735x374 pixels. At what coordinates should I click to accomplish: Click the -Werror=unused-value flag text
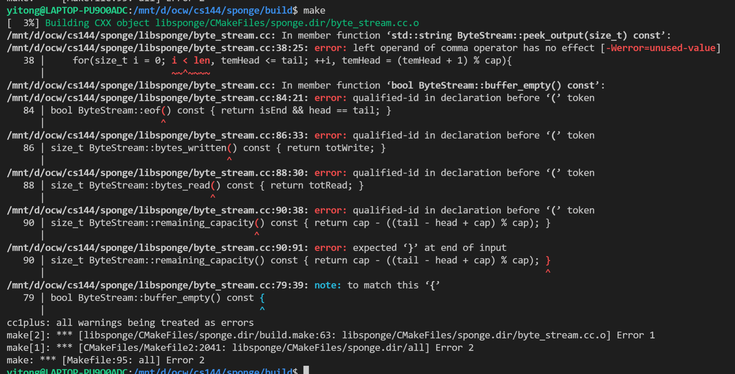(660, 48)
